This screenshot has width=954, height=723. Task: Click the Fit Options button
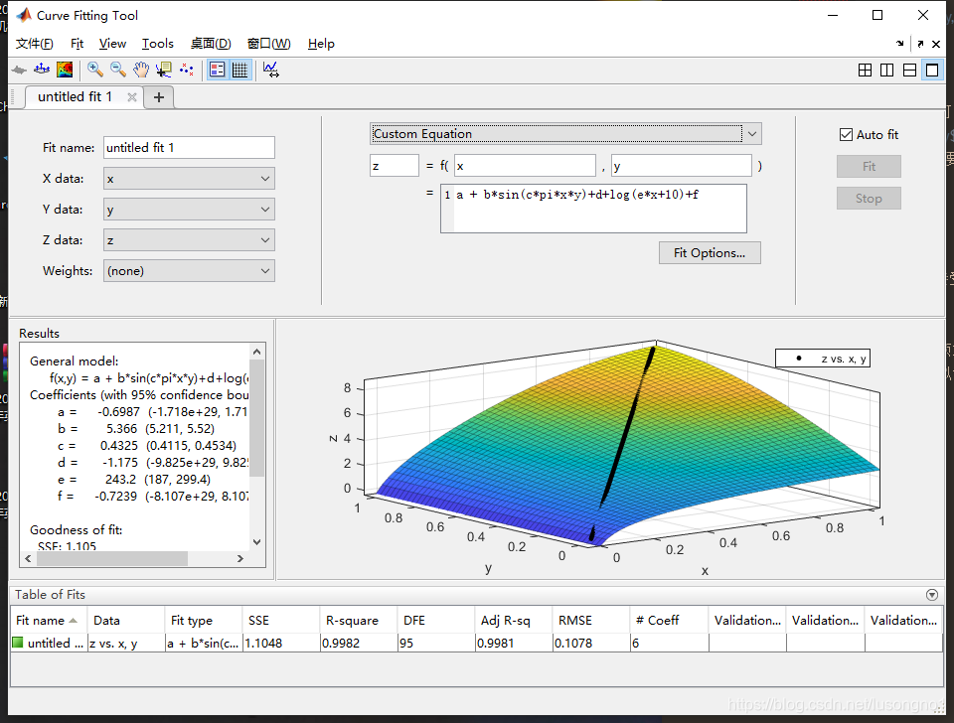709,253
